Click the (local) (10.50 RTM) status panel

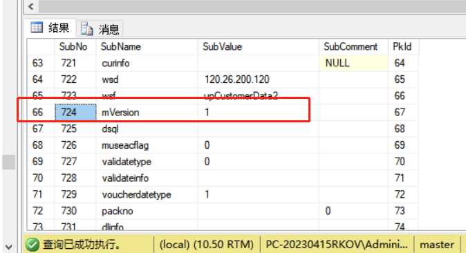click(x=207, y=245)
